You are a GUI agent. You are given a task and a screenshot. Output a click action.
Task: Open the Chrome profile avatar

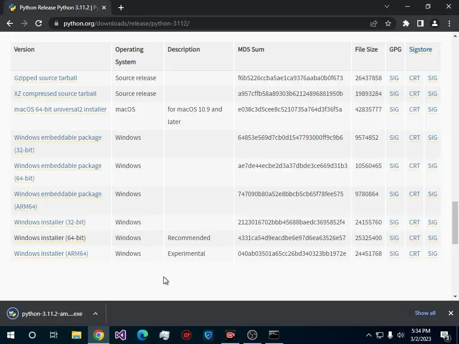pos(435,23)
